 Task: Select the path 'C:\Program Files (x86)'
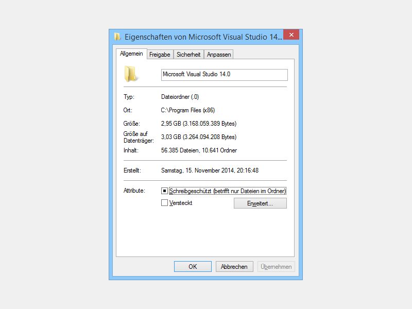(x=188, y=110)
